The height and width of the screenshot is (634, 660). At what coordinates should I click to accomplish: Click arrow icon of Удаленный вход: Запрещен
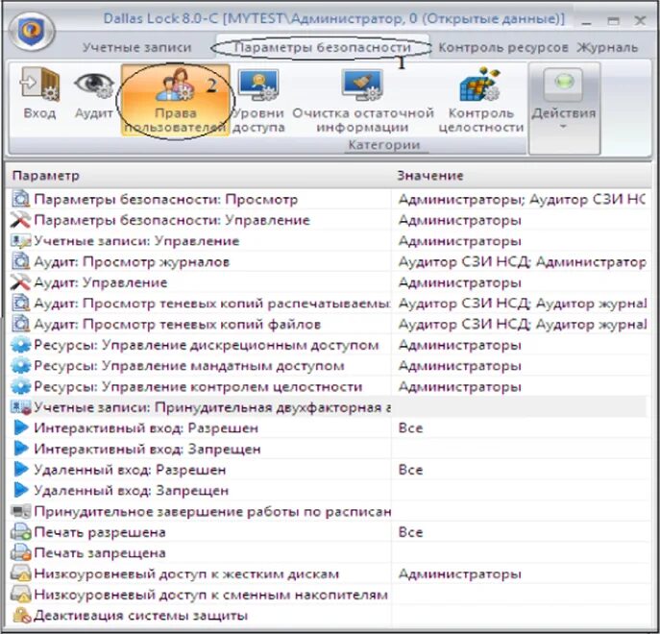tap(20, 491)
